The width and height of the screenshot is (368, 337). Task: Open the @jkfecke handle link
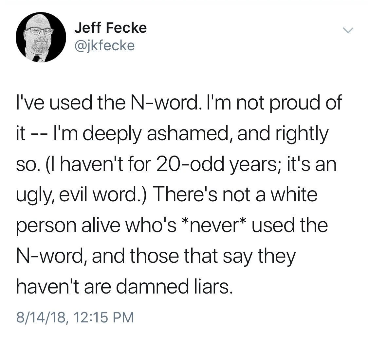(104, 45)
